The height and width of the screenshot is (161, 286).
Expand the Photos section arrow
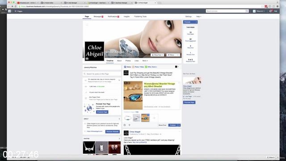[119, 139]
